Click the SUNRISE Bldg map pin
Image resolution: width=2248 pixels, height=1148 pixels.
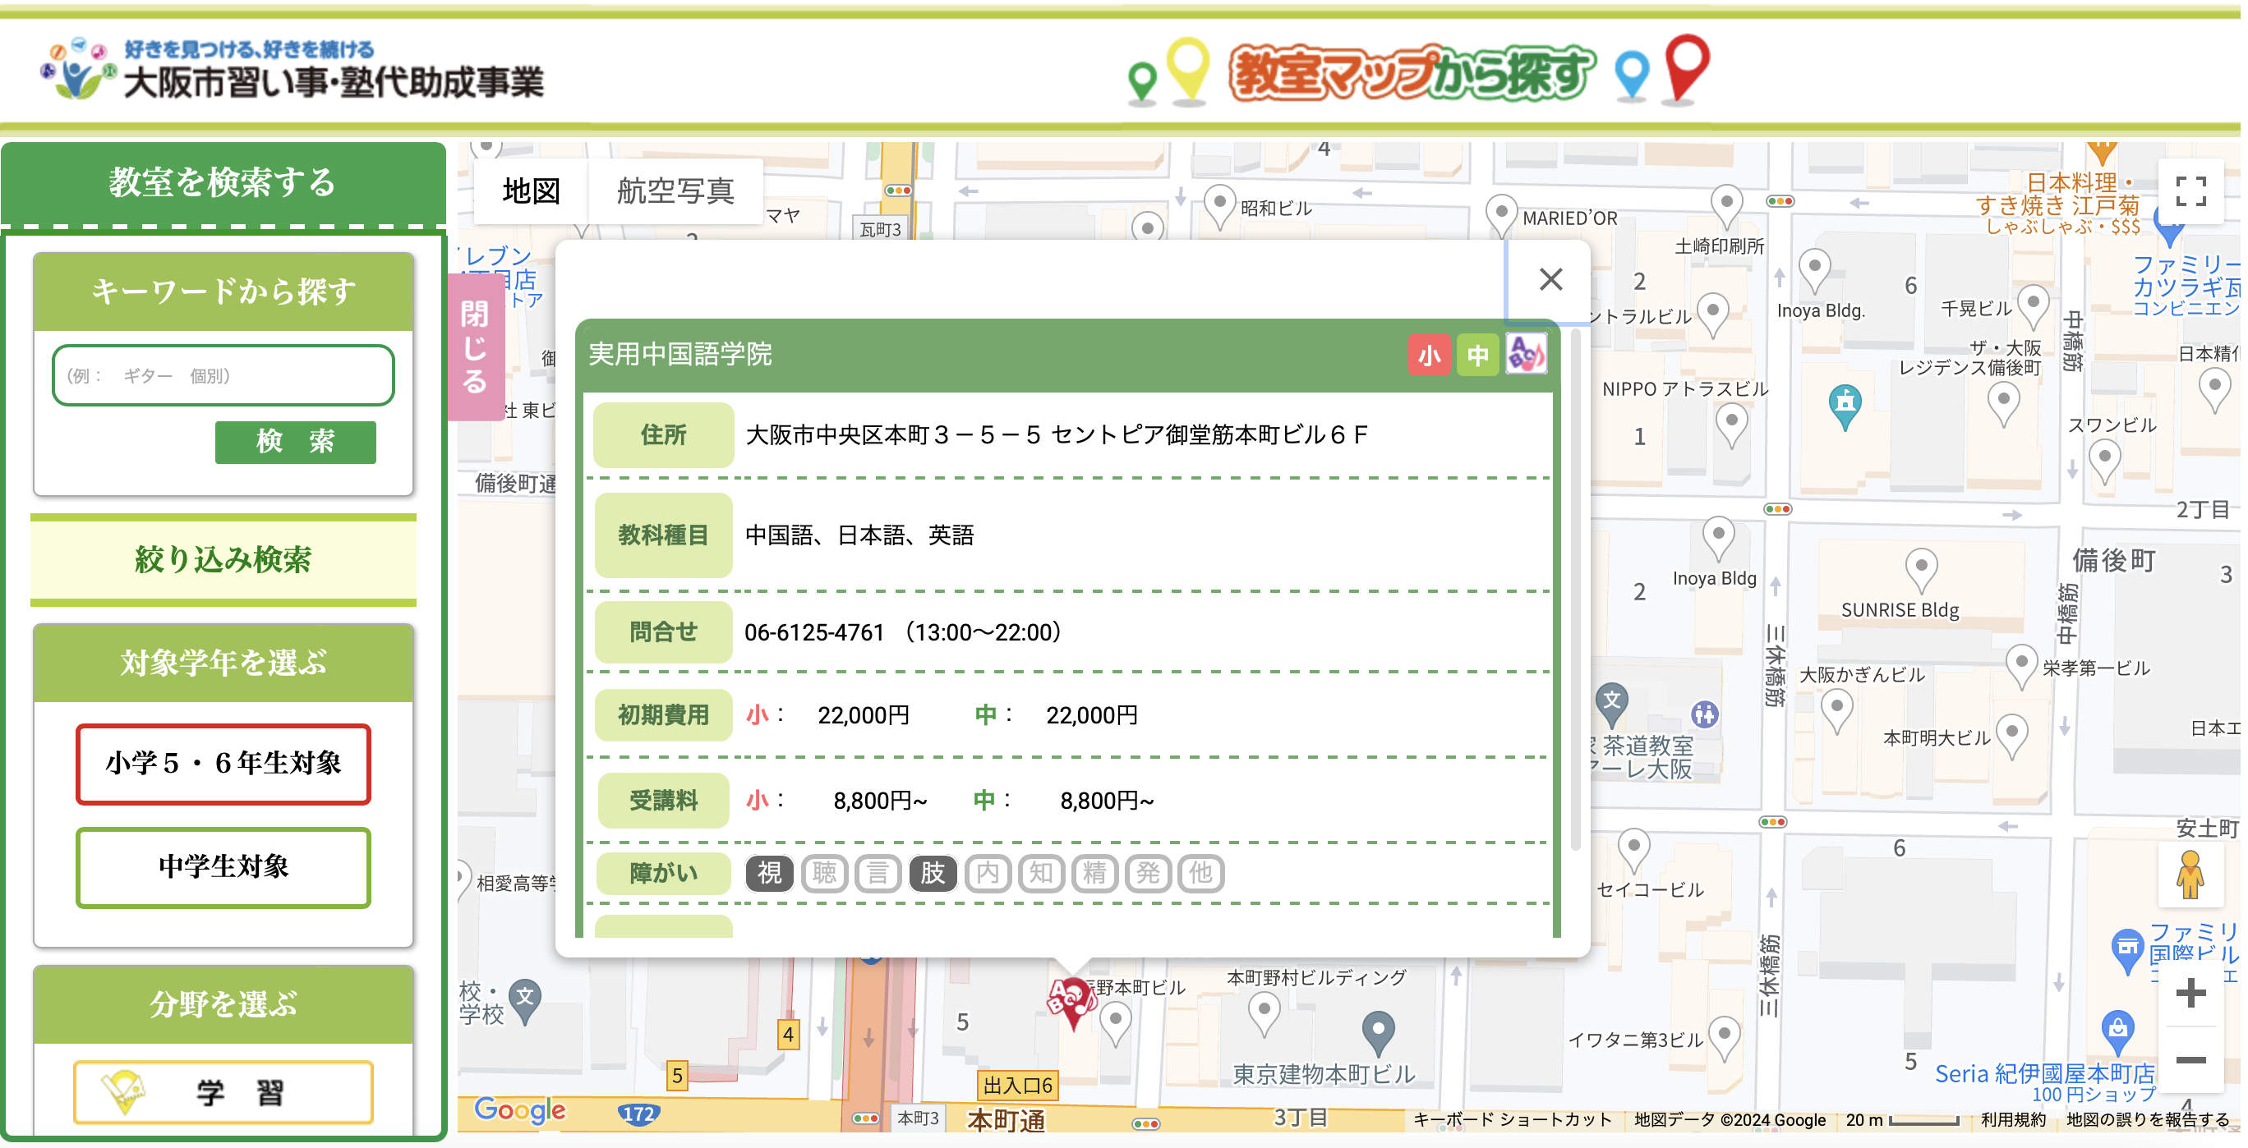click(1921, 570)
